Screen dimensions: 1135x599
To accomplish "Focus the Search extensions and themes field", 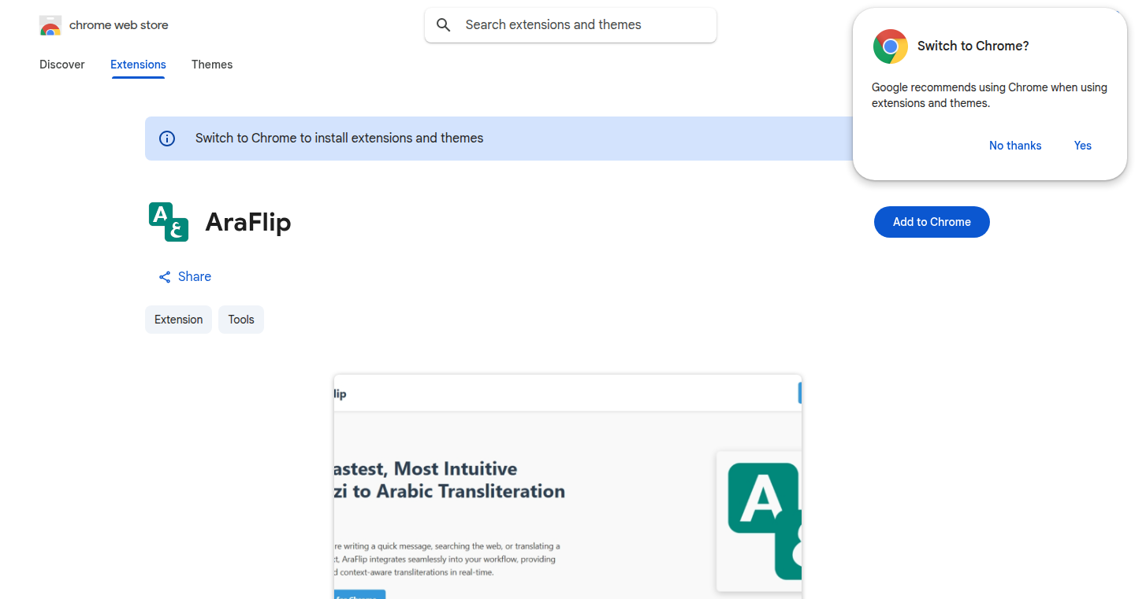I will (x=571, y=25).
